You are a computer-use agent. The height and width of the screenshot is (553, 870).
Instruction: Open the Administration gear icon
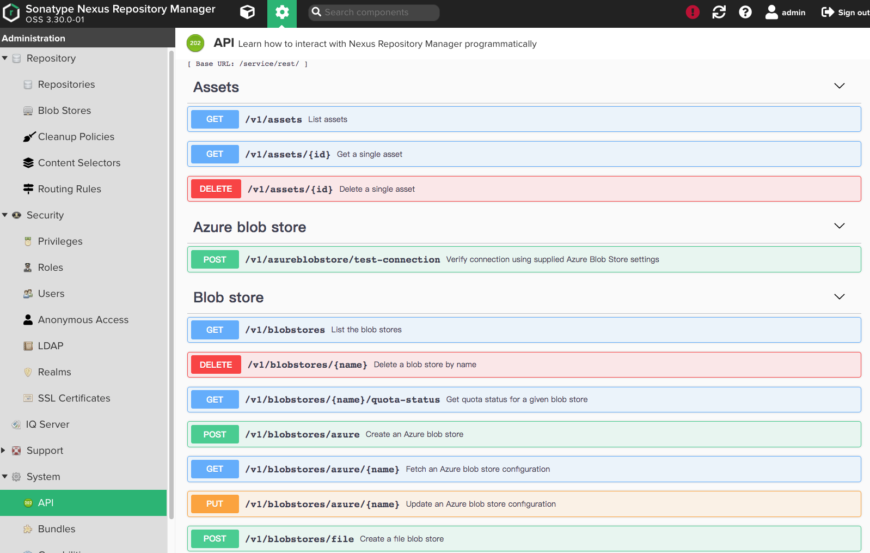282,13
